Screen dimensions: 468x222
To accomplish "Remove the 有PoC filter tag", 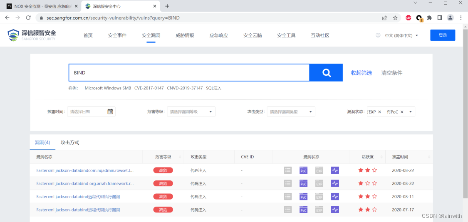I will 402,111.
